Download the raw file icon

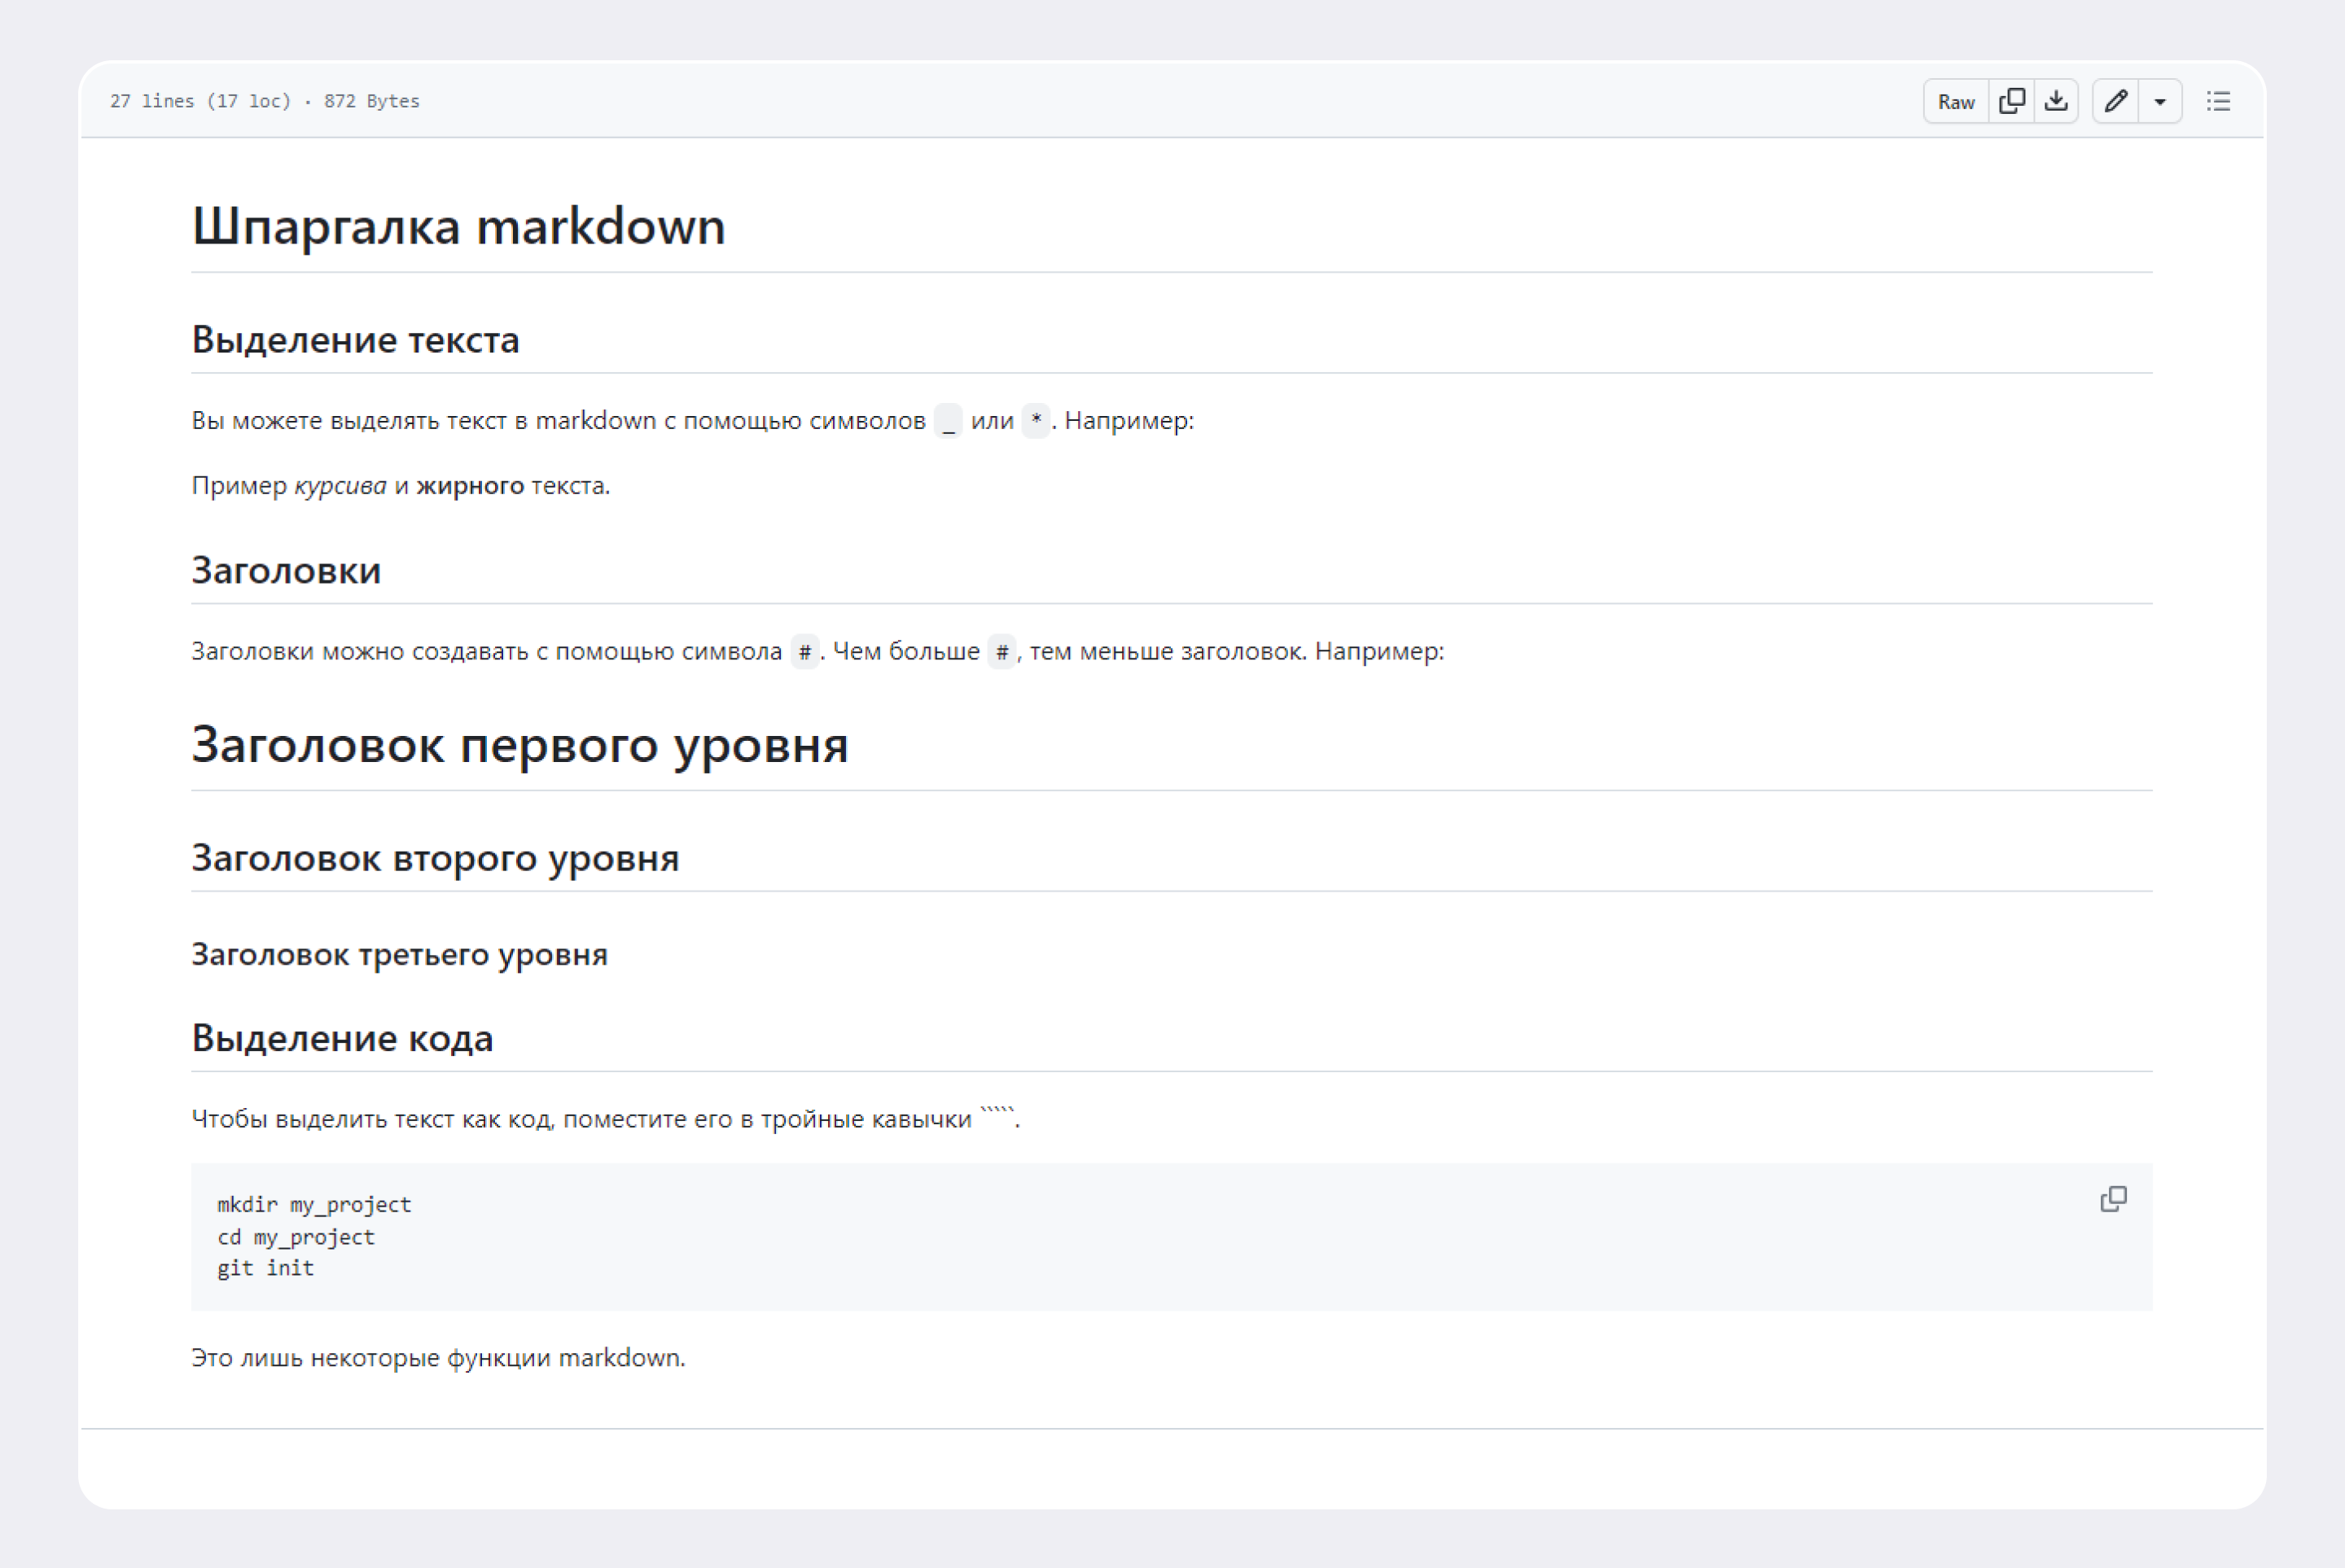point(2056,101)
